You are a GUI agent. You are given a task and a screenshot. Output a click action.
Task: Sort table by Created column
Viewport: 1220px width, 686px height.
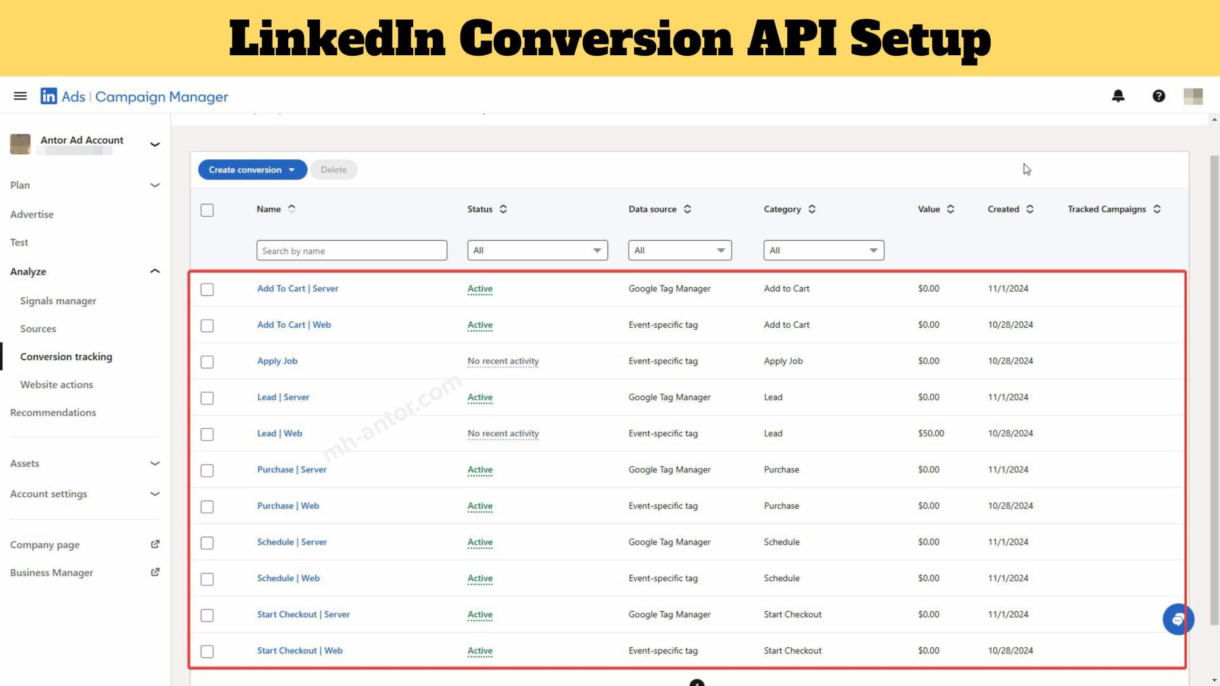point(1029,209)
